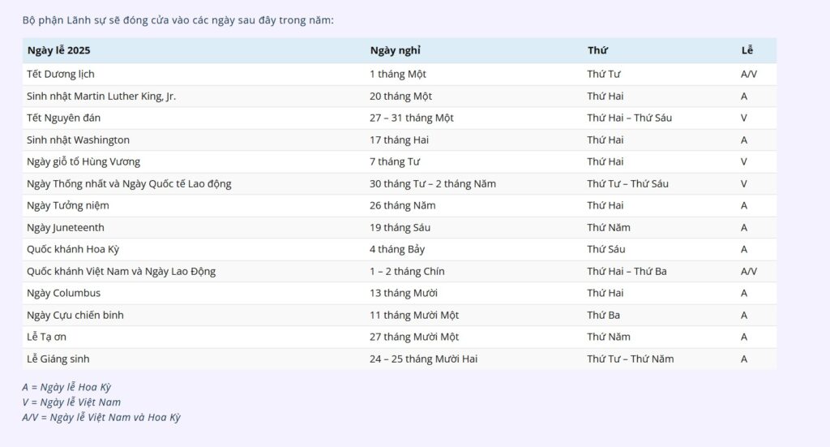This screenshot has width=830, height=447.
Task: Click the "27 – 31 tháng Một" date cell
Action: pyautogui.click(x=411, y=118)
